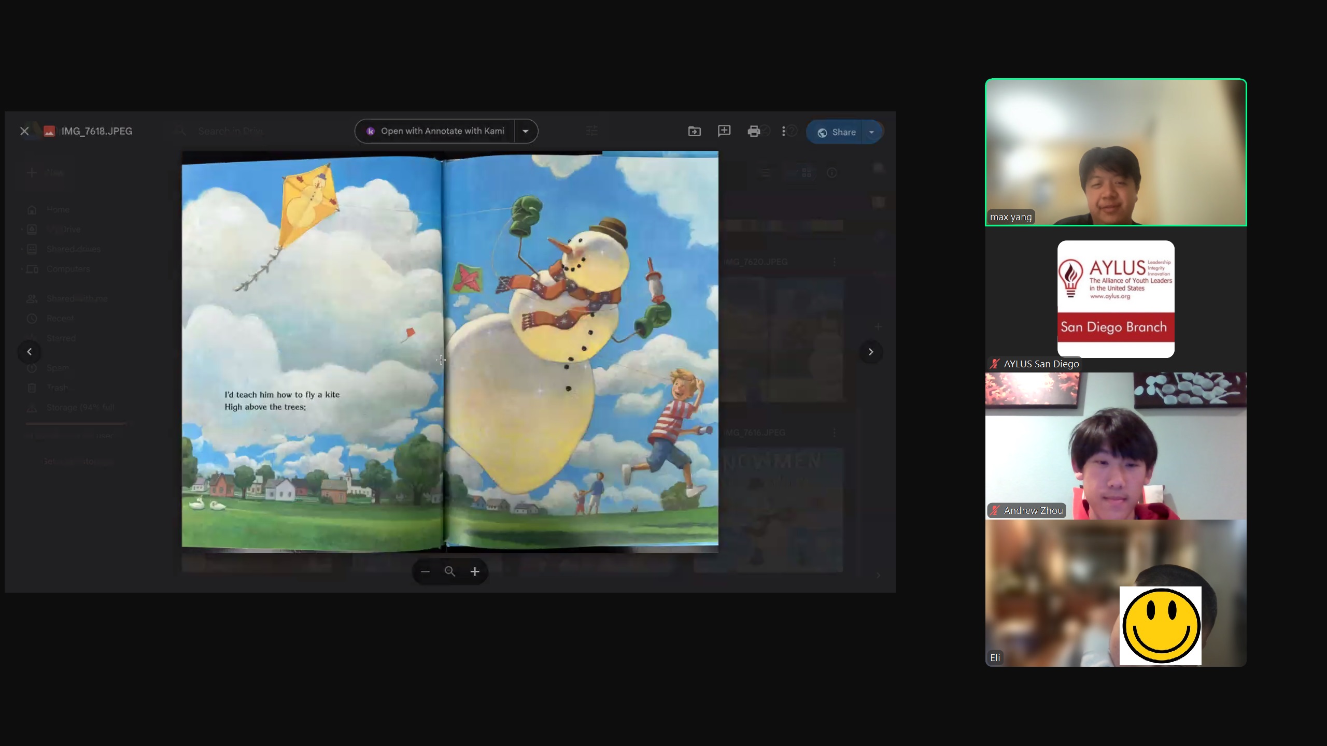This screenshot has width=1327, height=746.
Task: Expand the Share options dropdown arrow
Action: tap(872, 132)
